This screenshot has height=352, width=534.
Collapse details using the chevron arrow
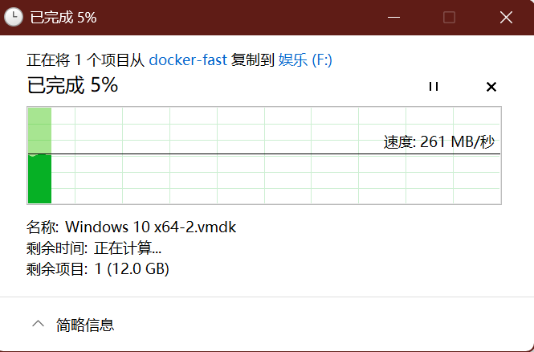point(37,325)
